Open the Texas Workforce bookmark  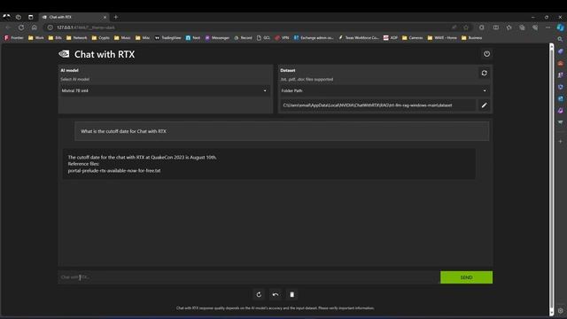click(x=358, y=37)
